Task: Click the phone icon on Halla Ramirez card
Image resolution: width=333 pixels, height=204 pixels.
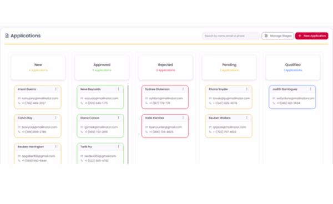Action: pyautogui.click(x=147, y=132)
